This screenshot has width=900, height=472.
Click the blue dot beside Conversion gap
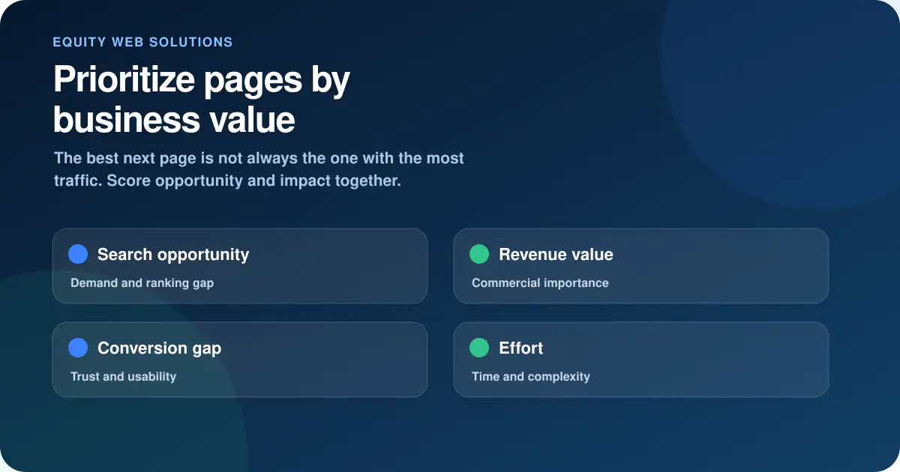[78, 348]
